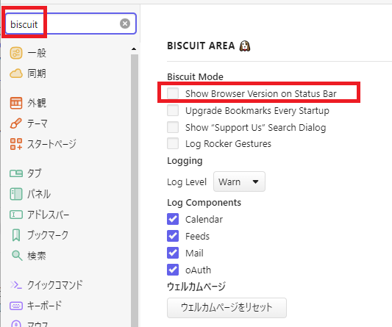
Task: Select the クイックコマンド settings section
Action: click(46, 285)
